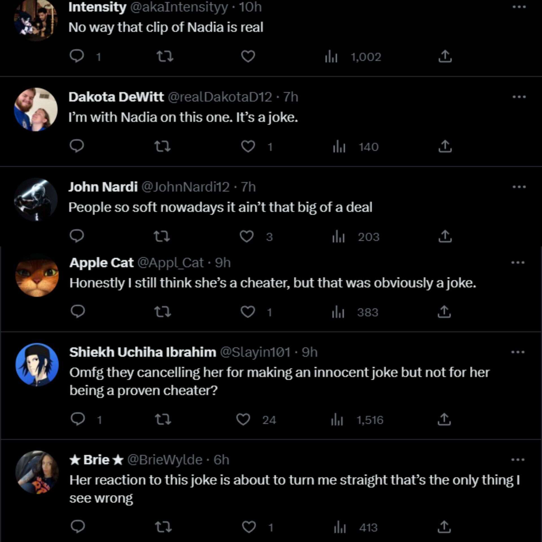Share John Nardi's tweet
This screenshot has width=542, height=542.
[x=445, y=237]
